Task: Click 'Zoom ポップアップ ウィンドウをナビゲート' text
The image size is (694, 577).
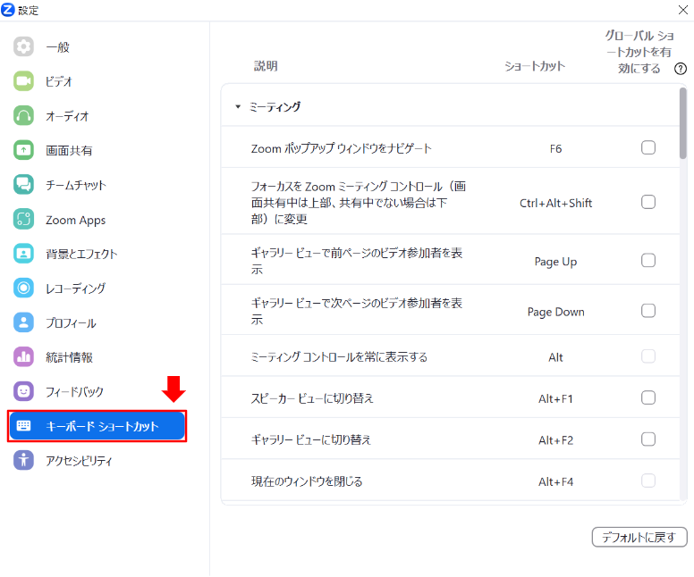Action: point(342,148)
